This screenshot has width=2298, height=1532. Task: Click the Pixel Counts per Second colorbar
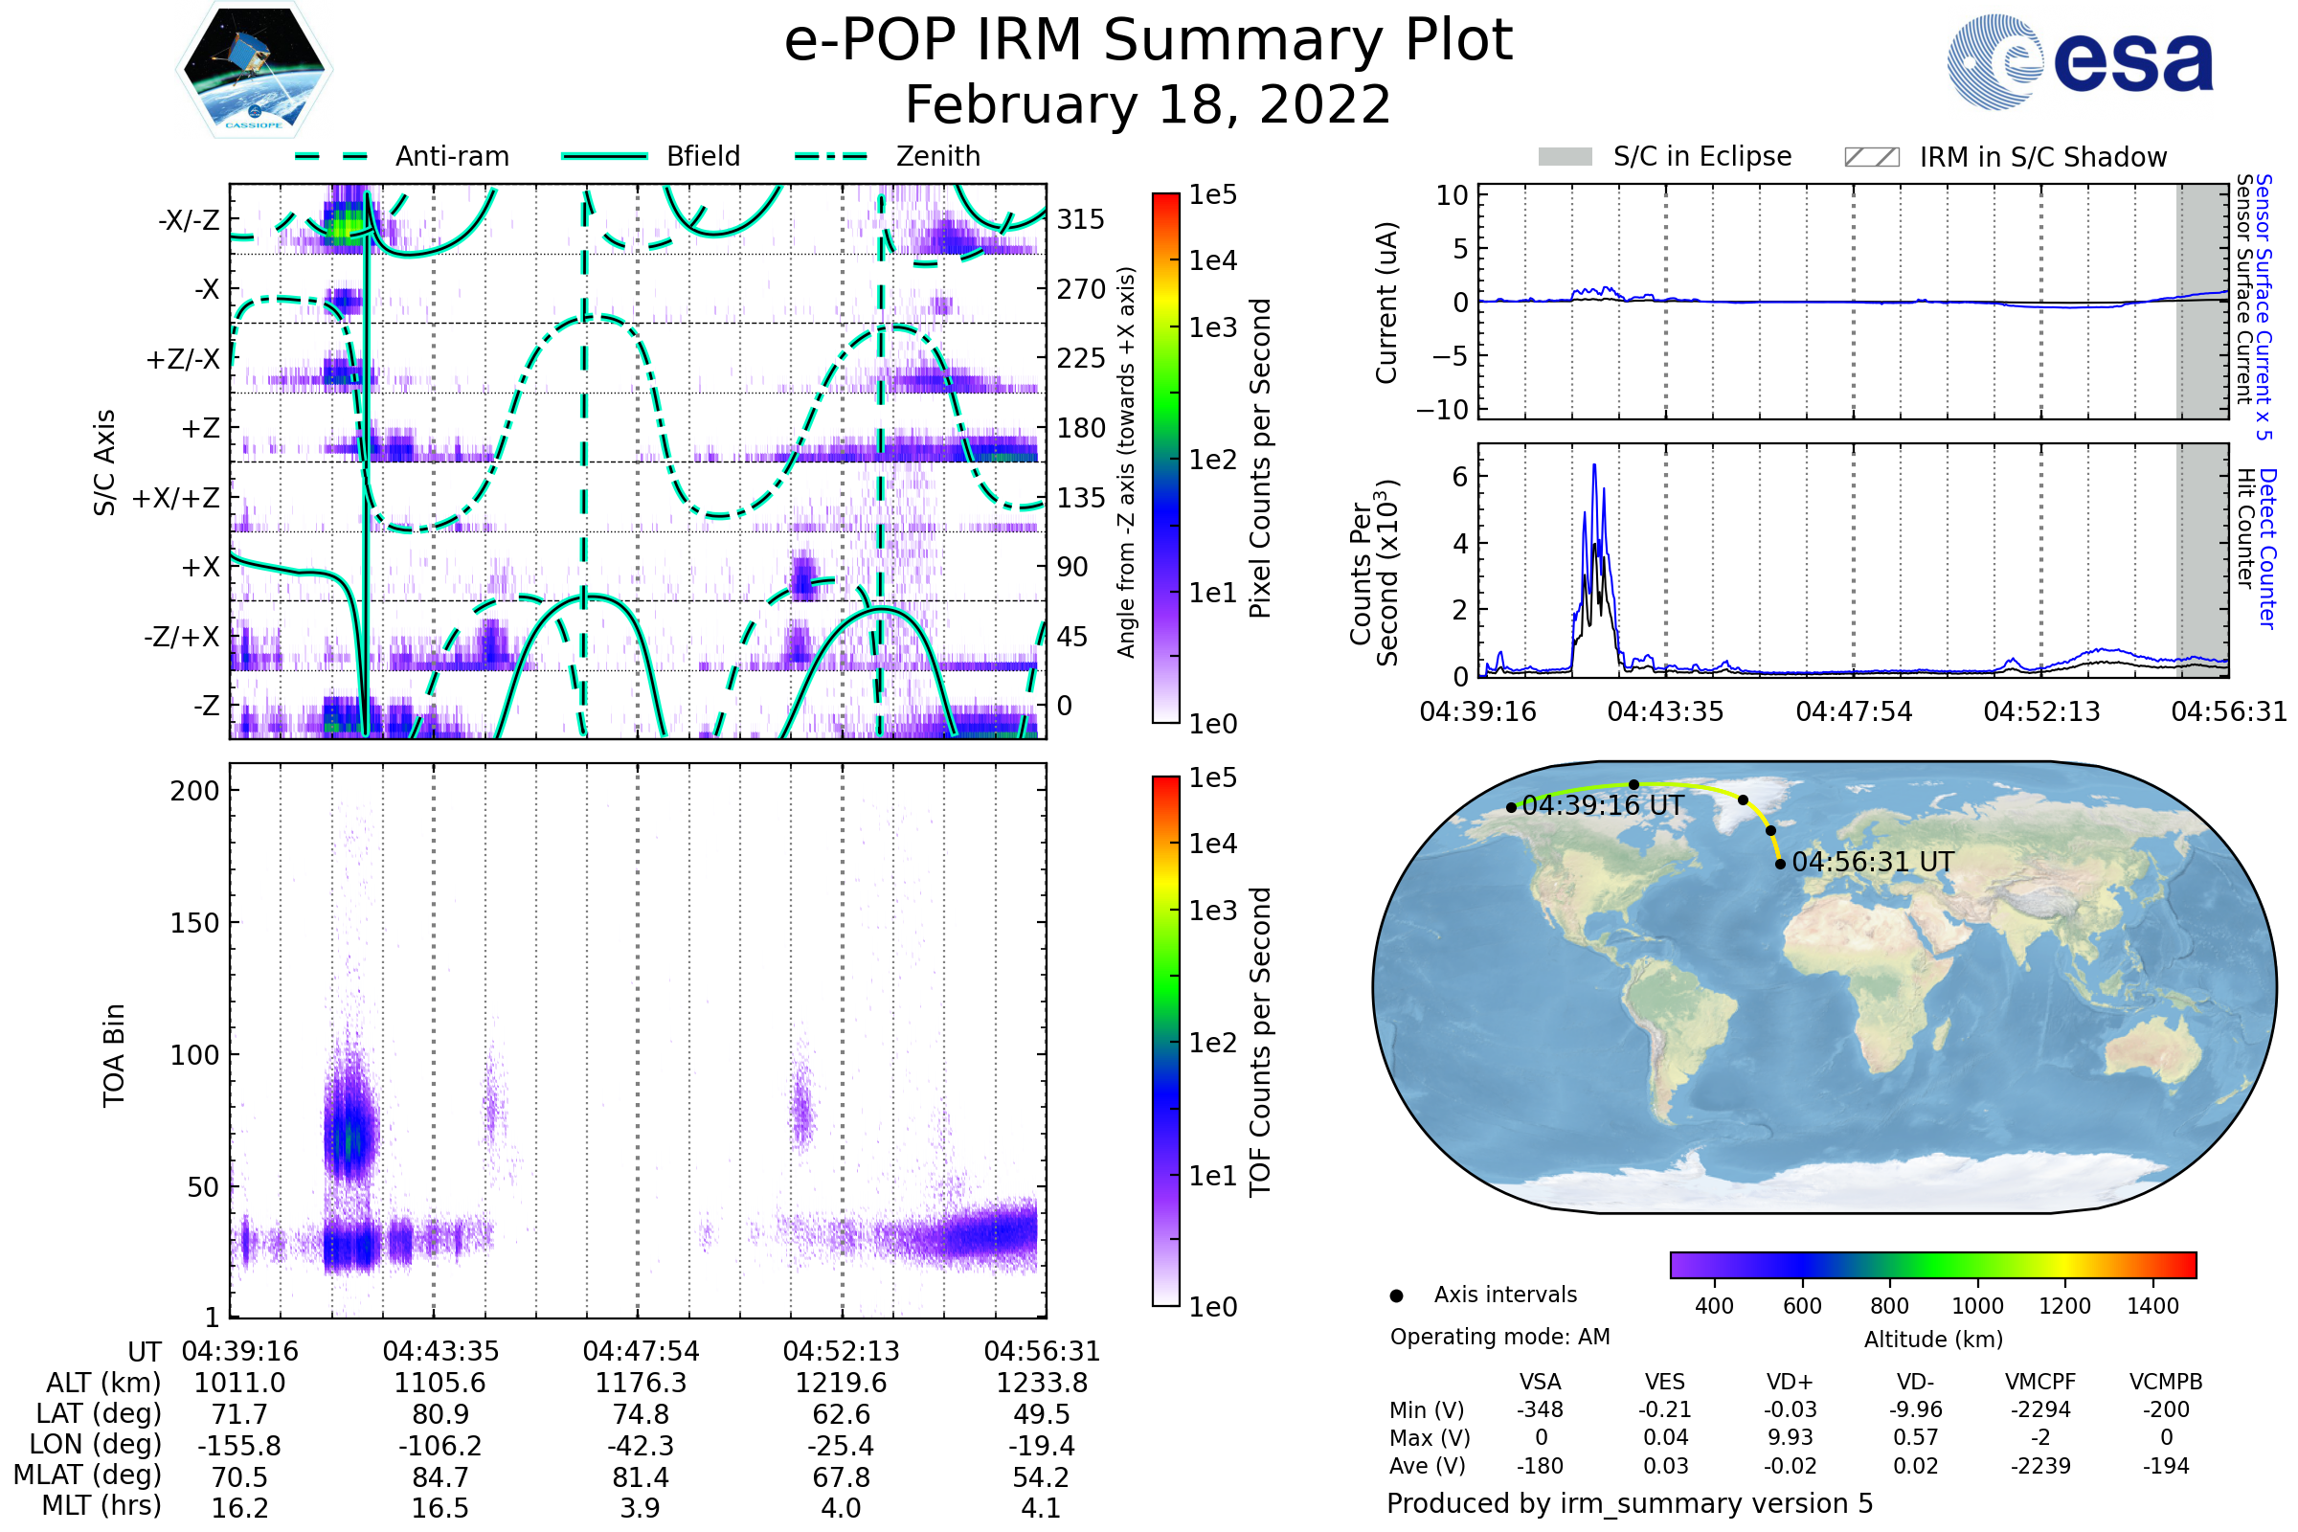[x=1165, y=459]
